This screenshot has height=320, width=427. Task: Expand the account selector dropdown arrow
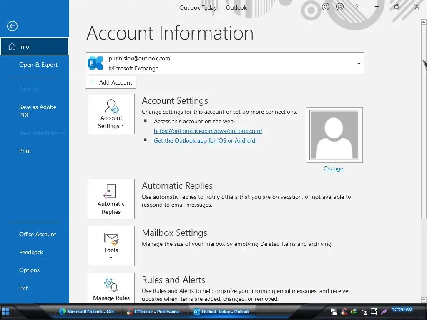click(x=359, y=64)
